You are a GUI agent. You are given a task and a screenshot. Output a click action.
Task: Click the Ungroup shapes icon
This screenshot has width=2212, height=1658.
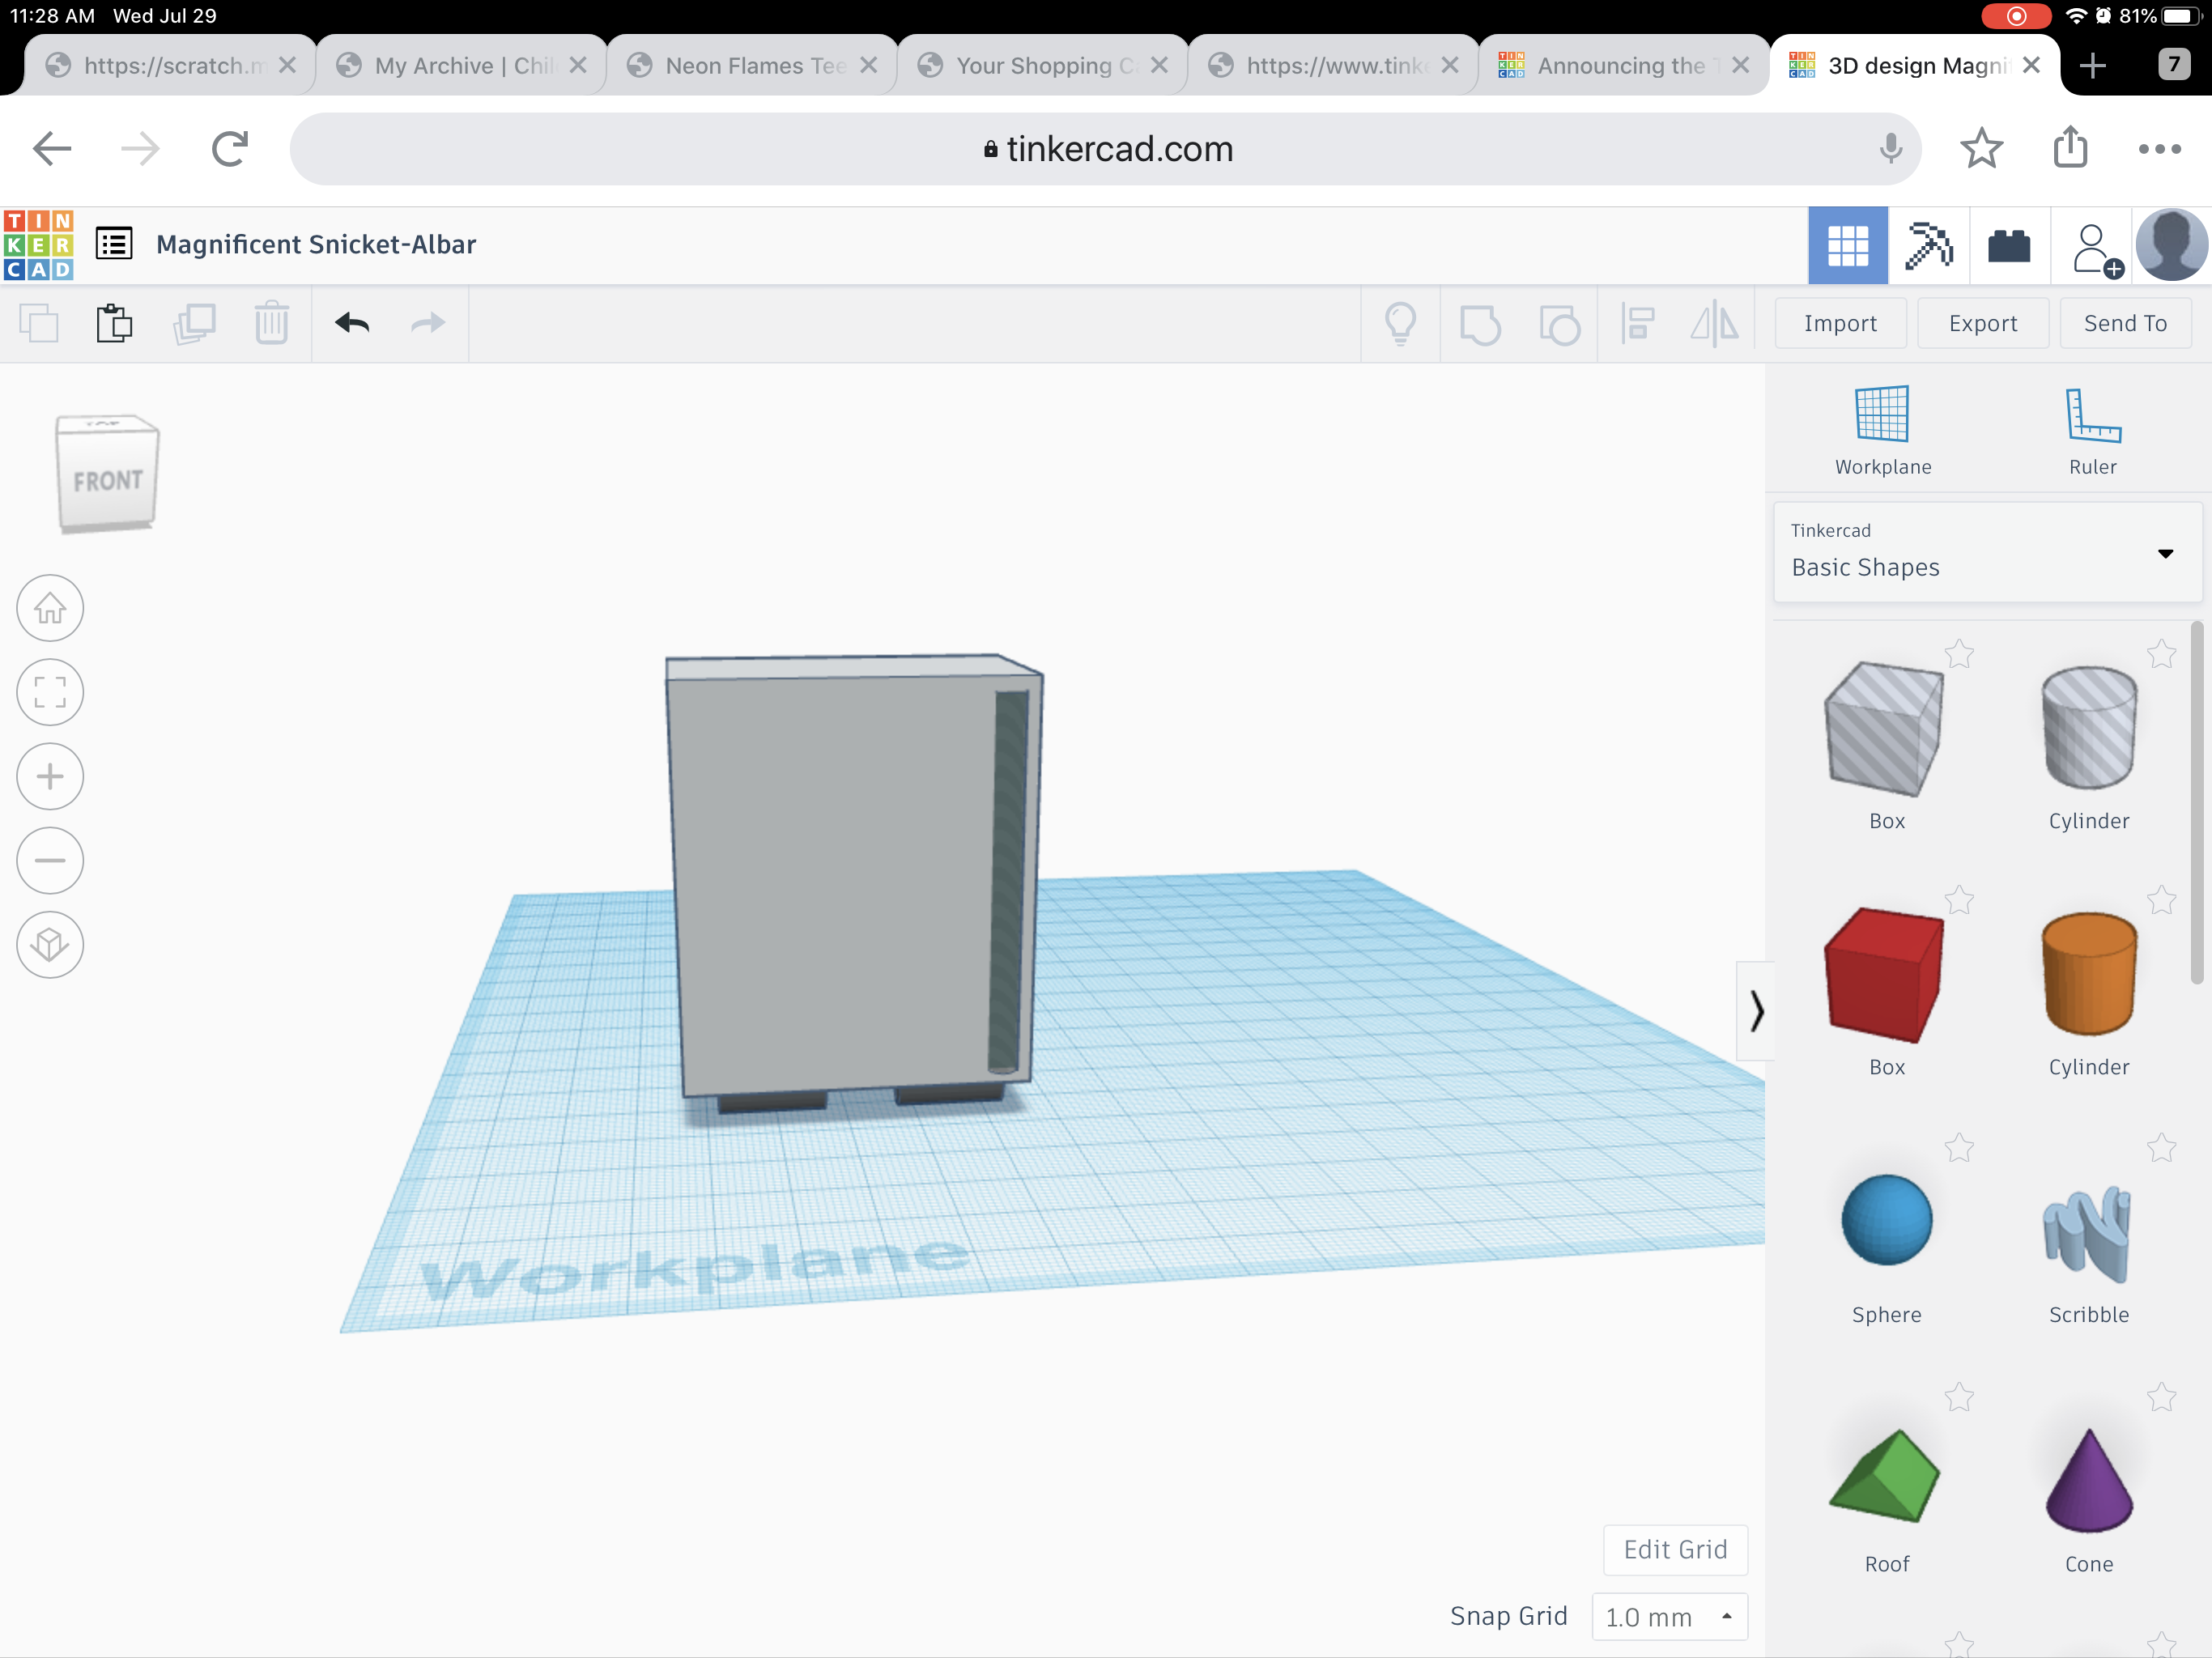click(1559, 324)
